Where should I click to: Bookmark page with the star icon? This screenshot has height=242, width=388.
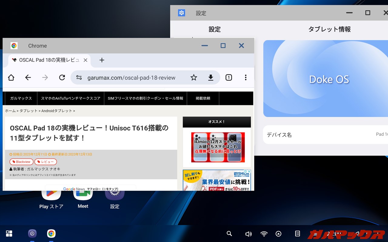click(194, 78)
